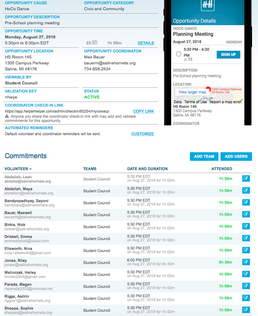The width and height of the screenshot is (258, 316).
Task: Edit Sayoni Bandyopadhyay's commitment
Action: 246,202
